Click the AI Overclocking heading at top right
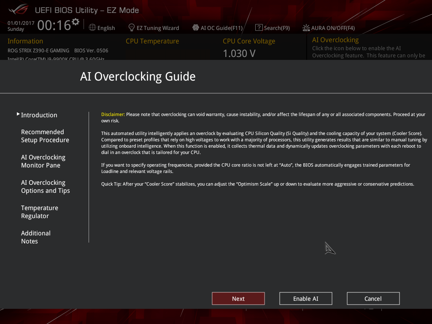Viewport: 432px width, 324px height. [x=335, y=40]
